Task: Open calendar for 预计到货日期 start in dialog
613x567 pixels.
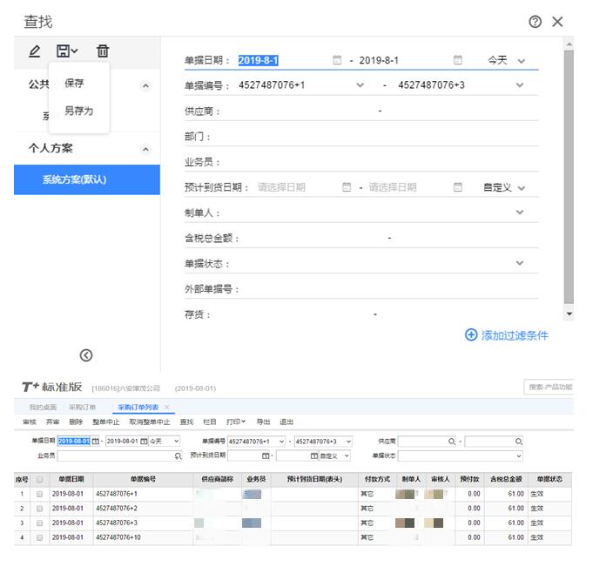Action: pyautogui.click(x=347, y=187)
